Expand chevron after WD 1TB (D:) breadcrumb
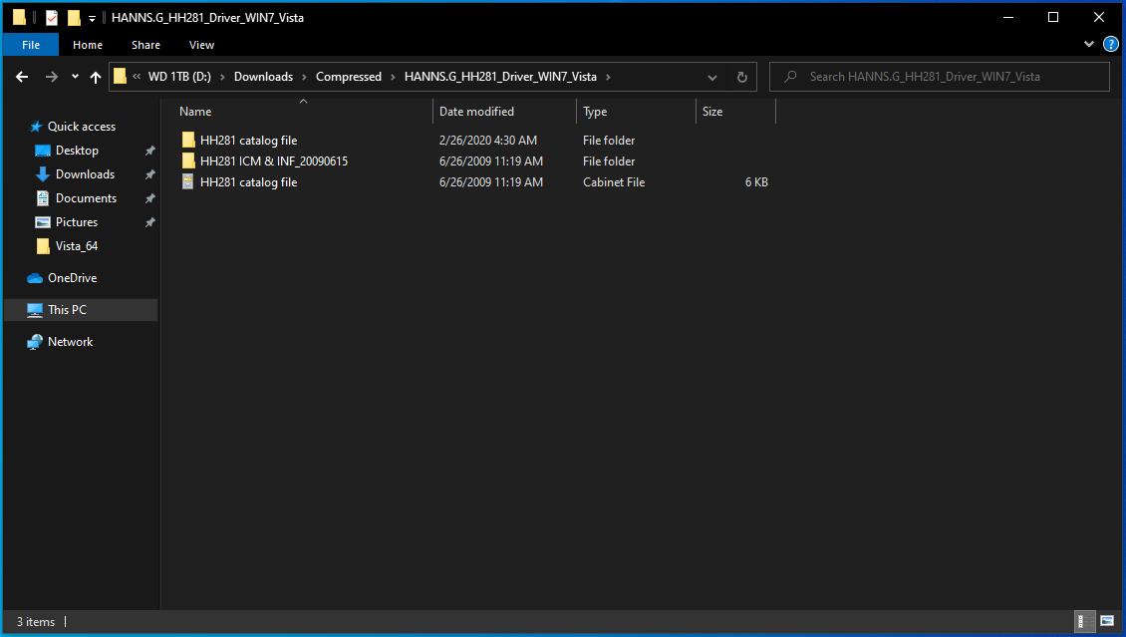 coord(222,77)
